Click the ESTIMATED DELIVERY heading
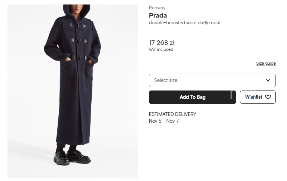Viewport: 287px width, 181px height. [x=172, y=114]
